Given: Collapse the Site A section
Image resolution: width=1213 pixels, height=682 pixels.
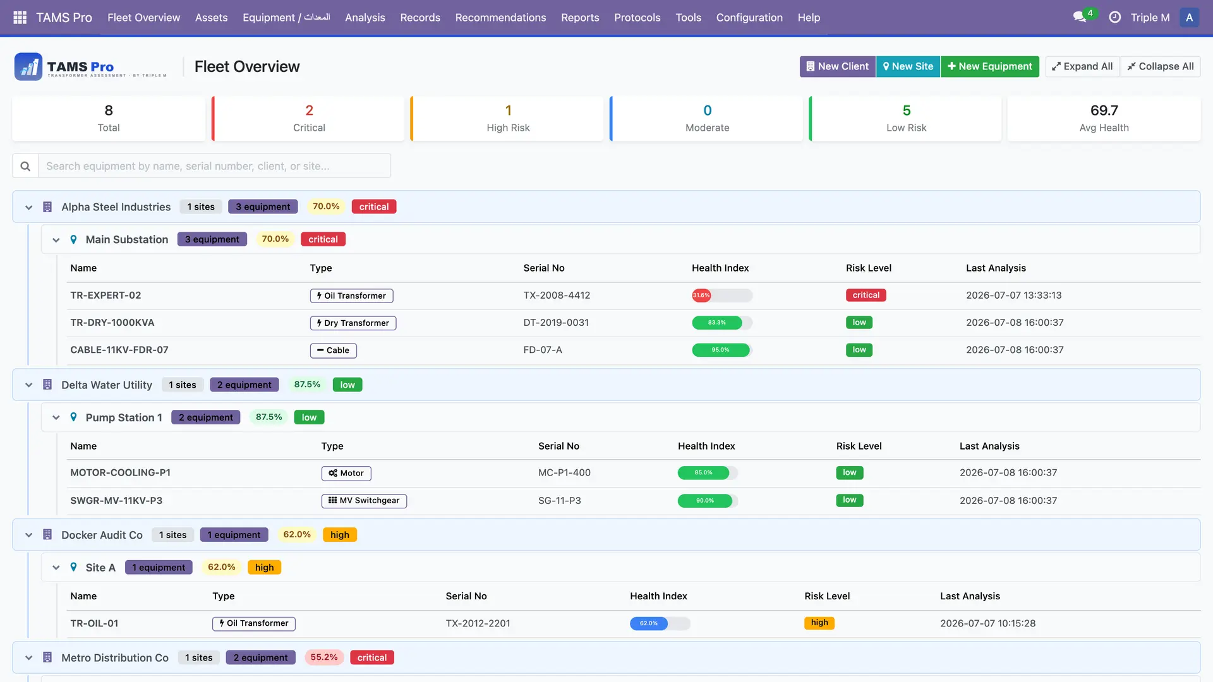Looking at the screenshot, I should tap(56, 568).
